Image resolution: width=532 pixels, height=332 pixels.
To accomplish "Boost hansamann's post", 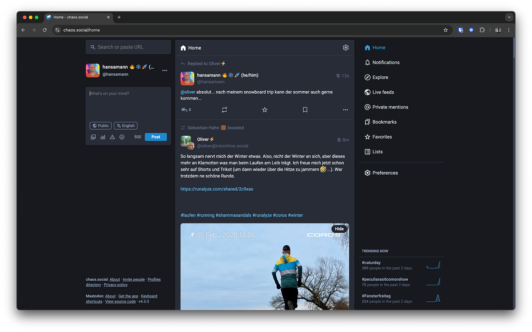I will 224,110.
